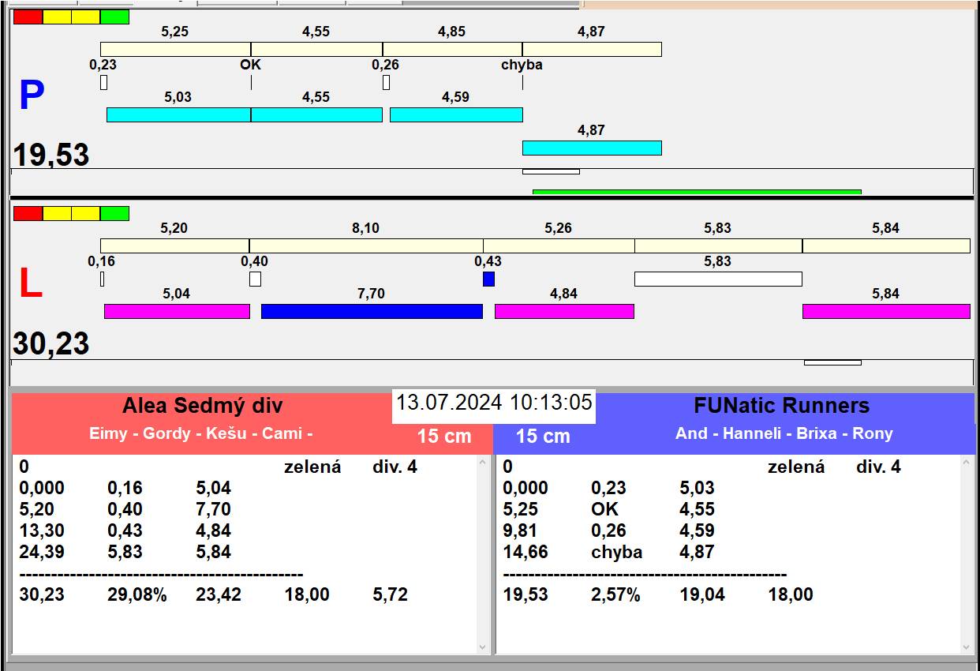Image resolution: width=980 pixels, height=671 pixels.
Task: Select the white outlined bar labeled 5,83
Action: (x=718, y=279)
